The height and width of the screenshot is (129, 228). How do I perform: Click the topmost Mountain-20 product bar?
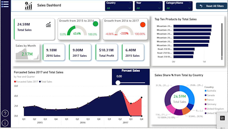coord(192,26)
